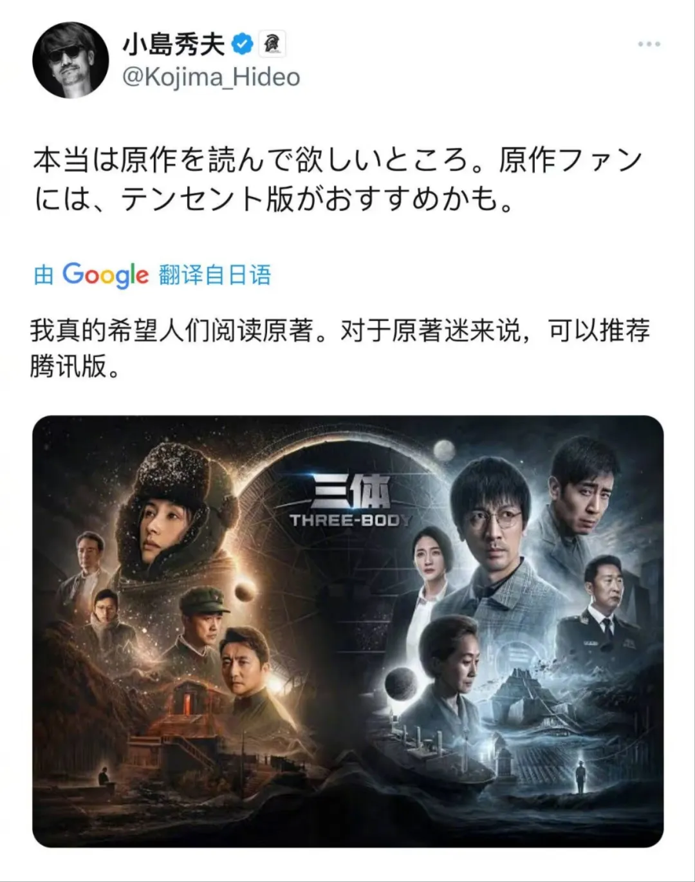Click the affiliate badge beside the checkmark
Viewport: 695px width, 882px height.
pyautogui.click(x=272, y=45)
